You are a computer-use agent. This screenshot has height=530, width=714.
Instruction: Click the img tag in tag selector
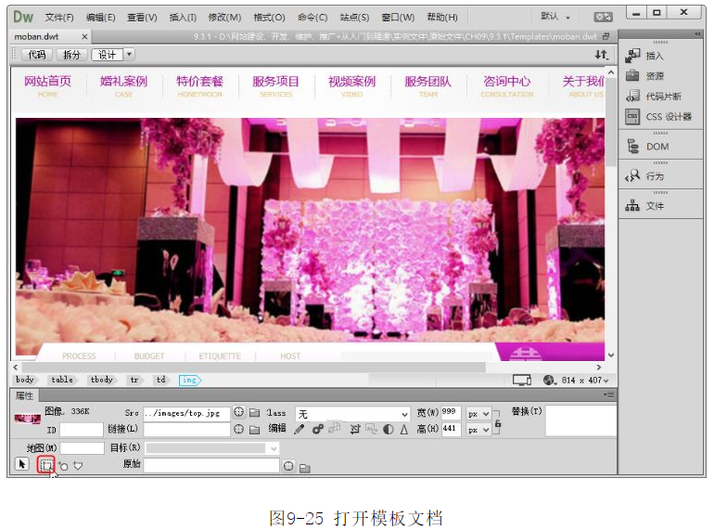189,380
